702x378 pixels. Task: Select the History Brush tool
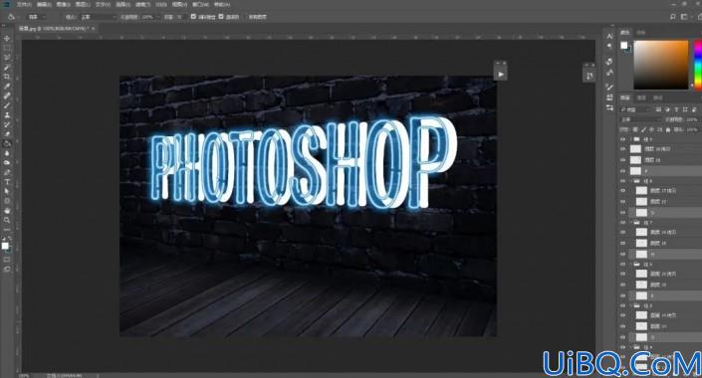coord(7,124)
